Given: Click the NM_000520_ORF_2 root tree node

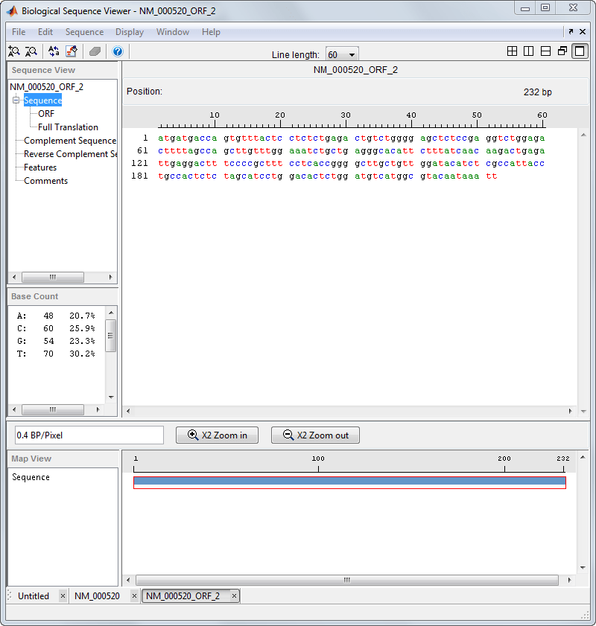Looking at the screenshot, I should click(46, 87).
